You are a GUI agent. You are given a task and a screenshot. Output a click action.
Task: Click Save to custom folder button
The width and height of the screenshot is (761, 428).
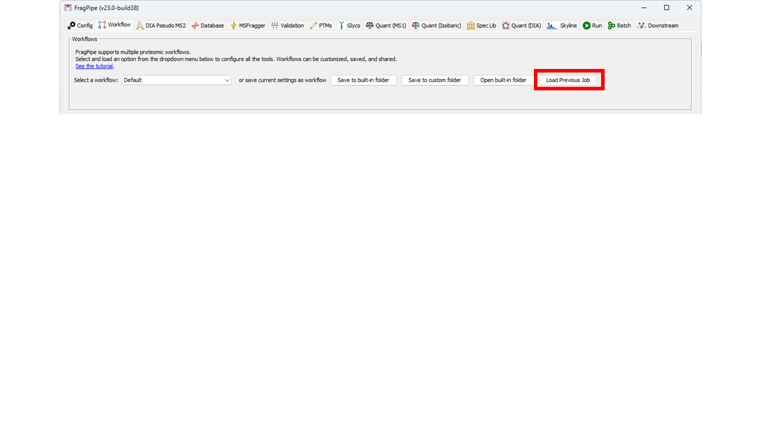[x=435, y=80]
